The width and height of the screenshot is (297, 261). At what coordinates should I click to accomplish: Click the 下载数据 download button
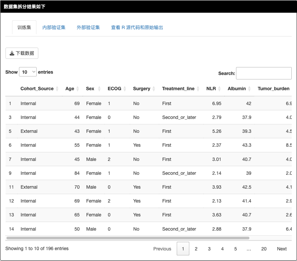coord(22,53)
